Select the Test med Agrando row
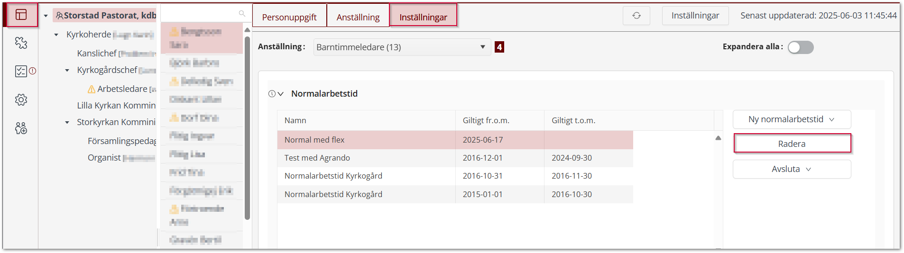Viewport: 904px width, 253px height. coord(317,158)
